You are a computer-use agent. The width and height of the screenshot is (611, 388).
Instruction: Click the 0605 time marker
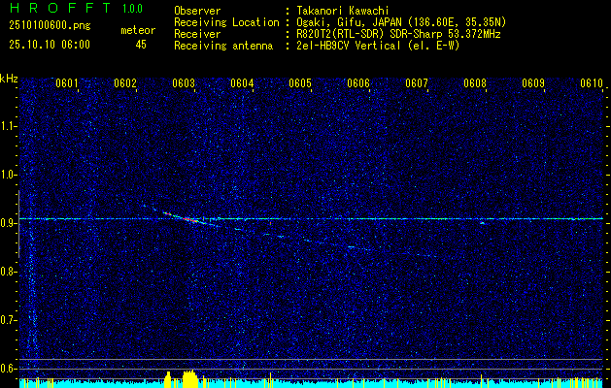point(300,83)
